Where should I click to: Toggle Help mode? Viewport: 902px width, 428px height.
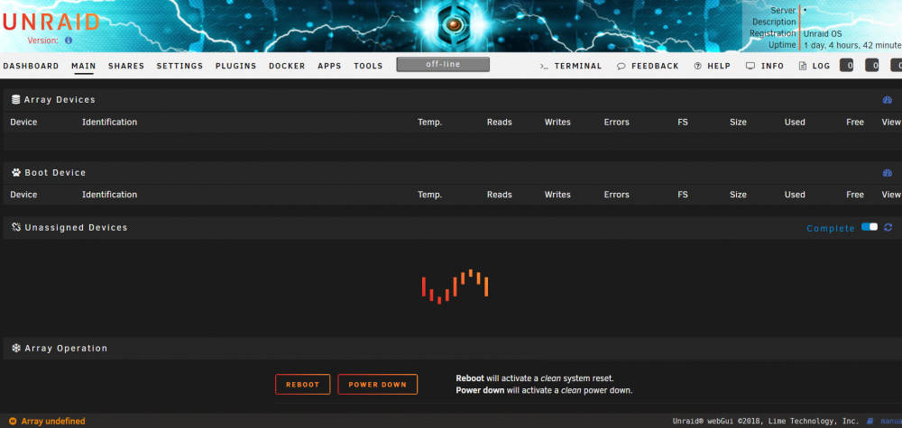pyautogui.click(x=713, y=66)
